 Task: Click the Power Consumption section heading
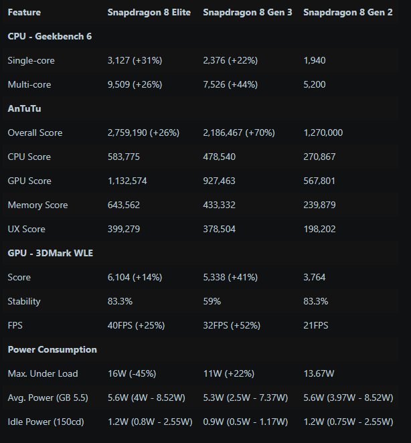click(52, 349)
